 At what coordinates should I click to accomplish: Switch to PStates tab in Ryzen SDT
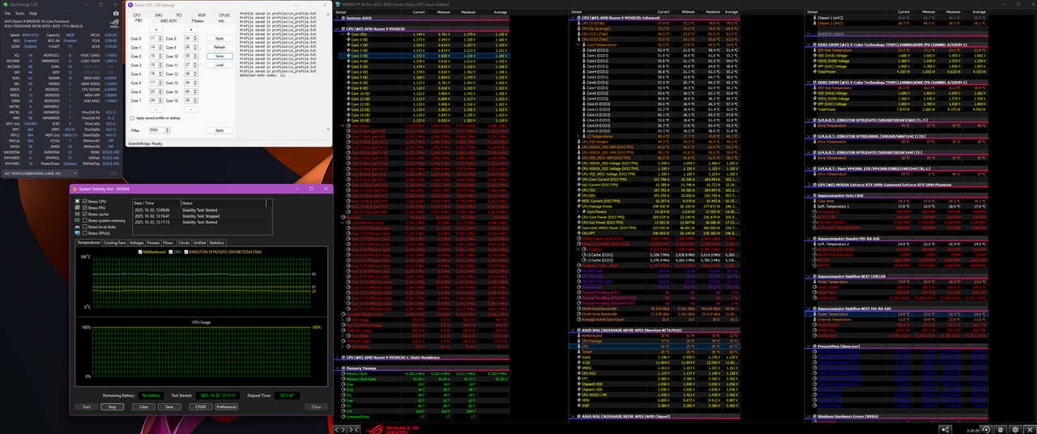click(198, 21)
